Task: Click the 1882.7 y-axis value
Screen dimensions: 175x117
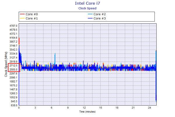Action: [x=13, y=82]
